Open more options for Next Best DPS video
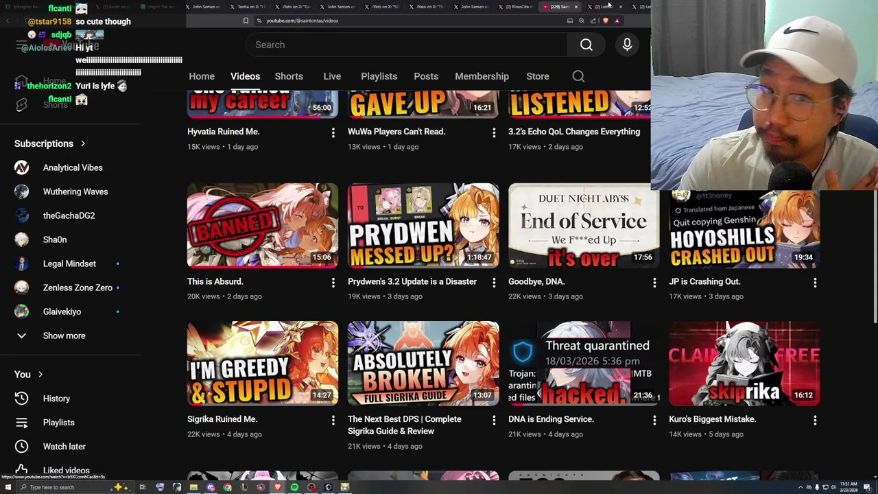 tap(494, 420)
